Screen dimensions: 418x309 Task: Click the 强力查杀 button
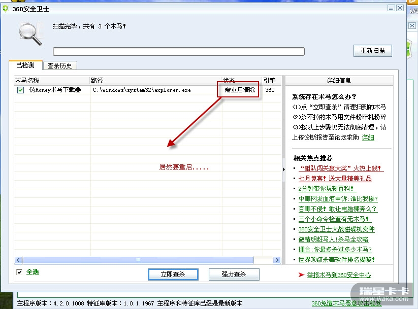click(x=234, y=274)
